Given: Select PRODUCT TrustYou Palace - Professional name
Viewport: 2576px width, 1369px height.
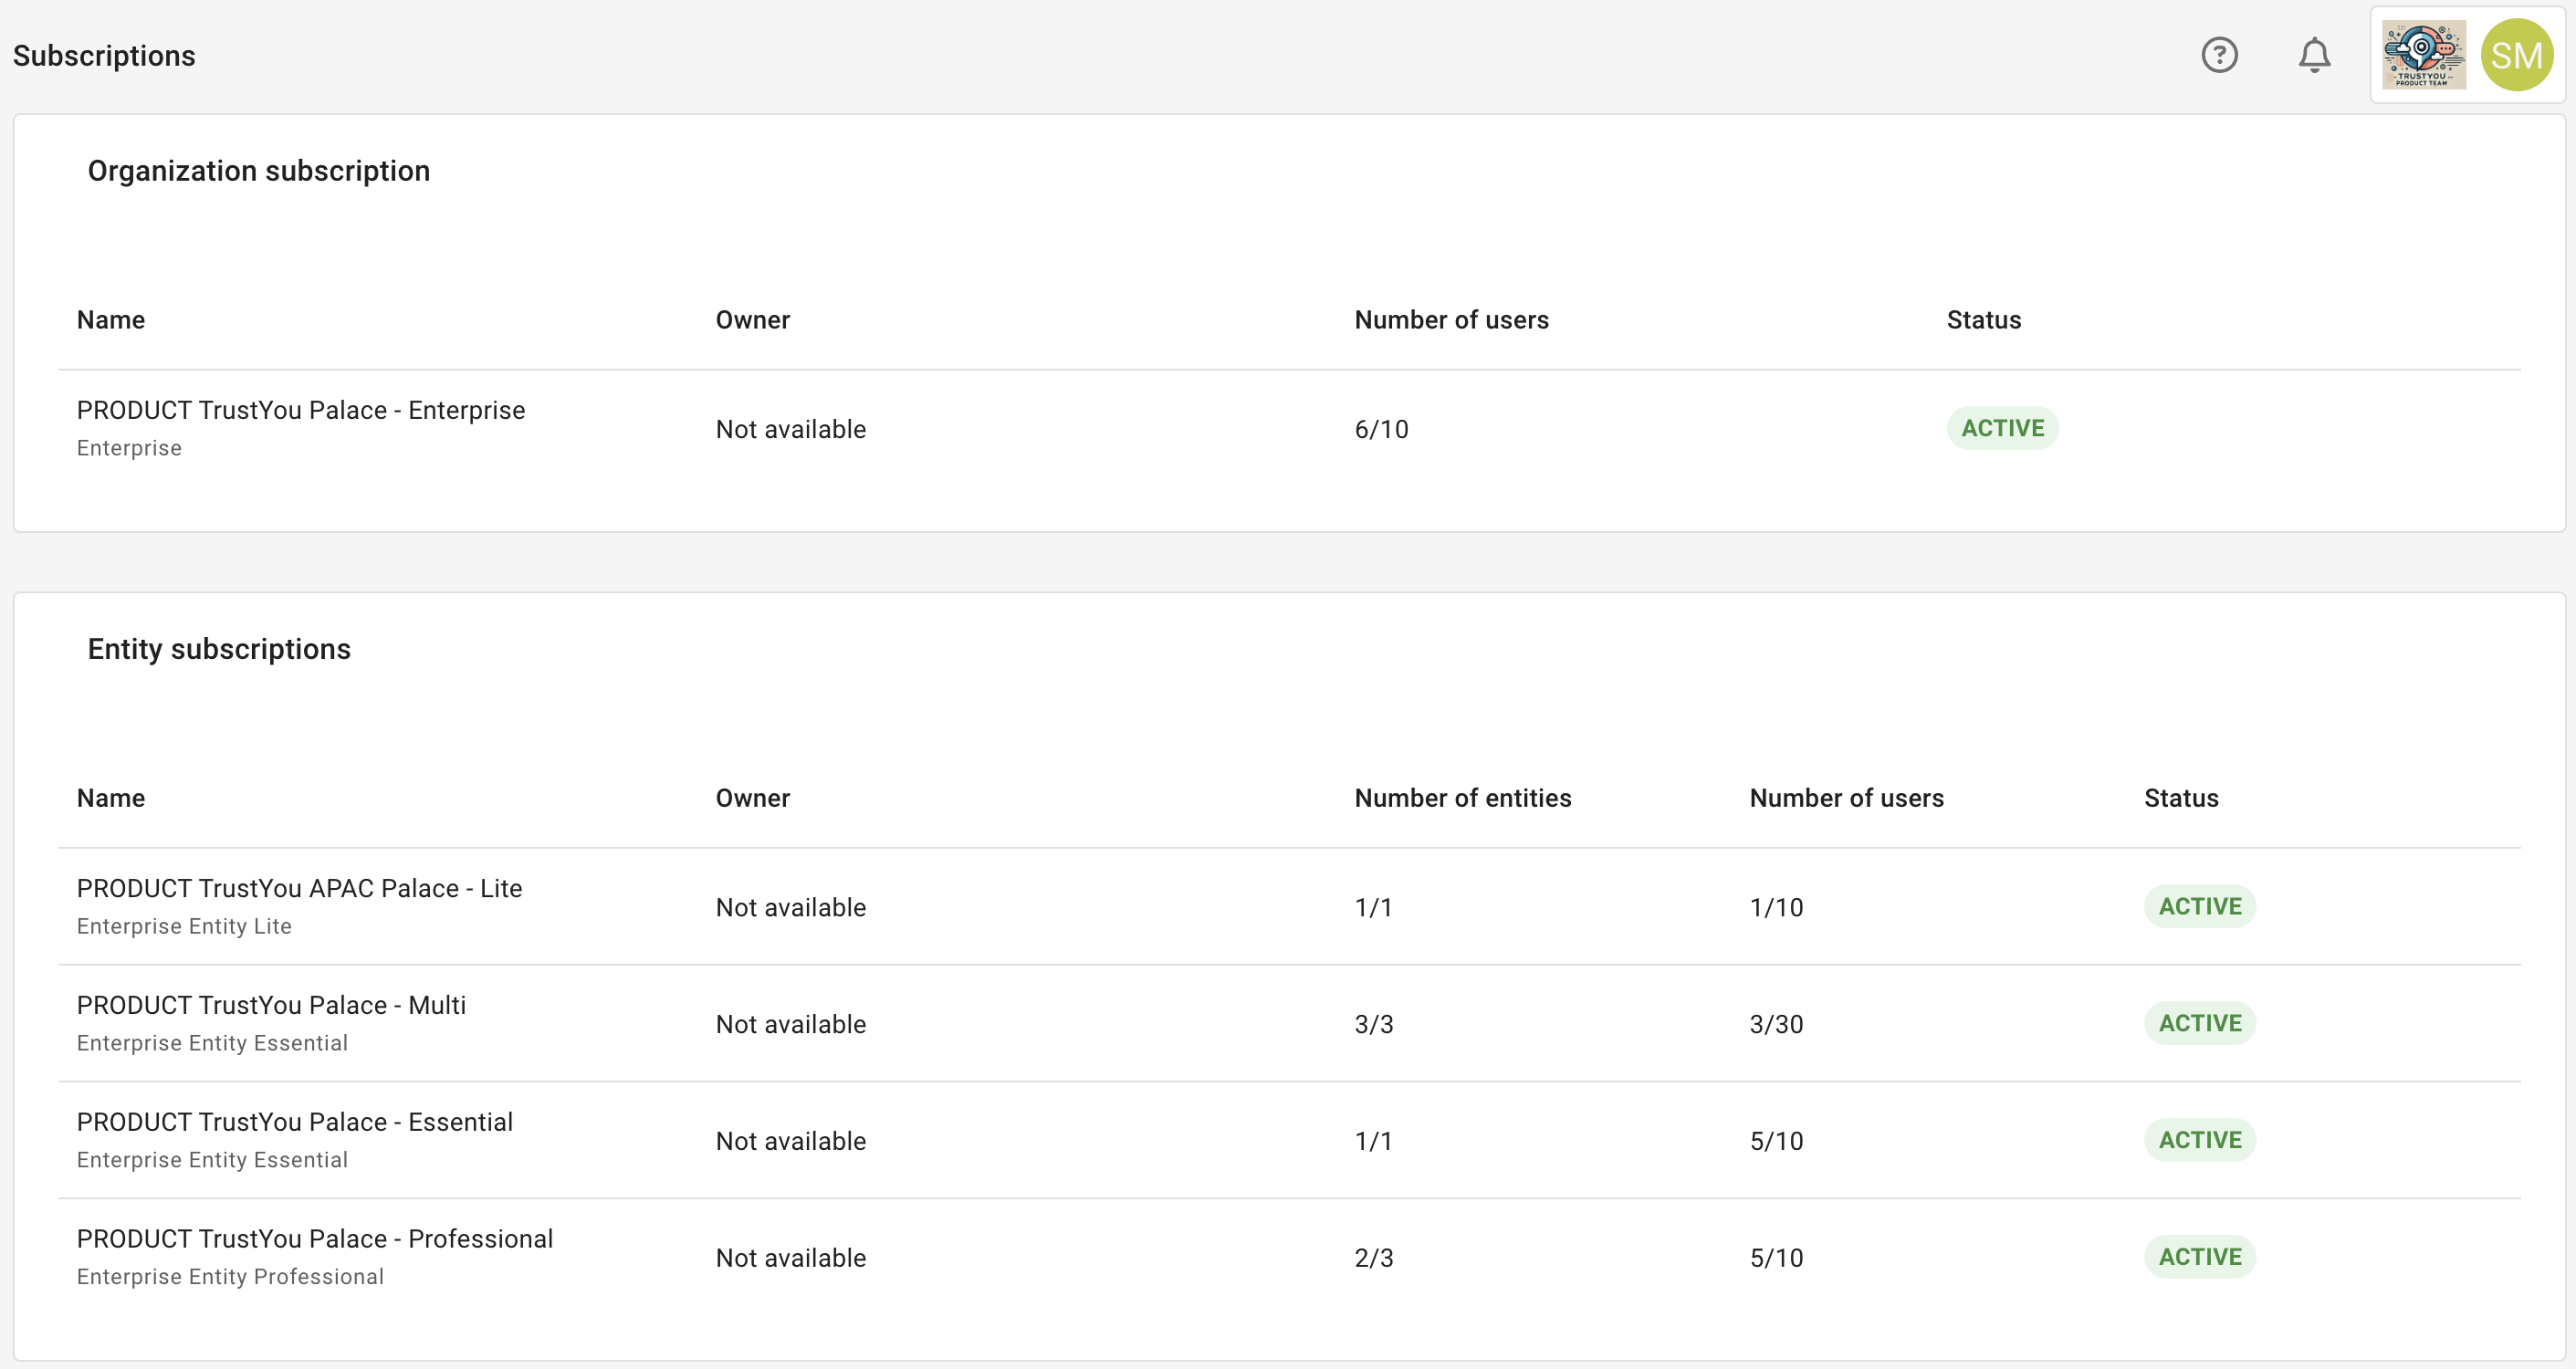Looking at the screenshot, I should (x=315, y=1239).
